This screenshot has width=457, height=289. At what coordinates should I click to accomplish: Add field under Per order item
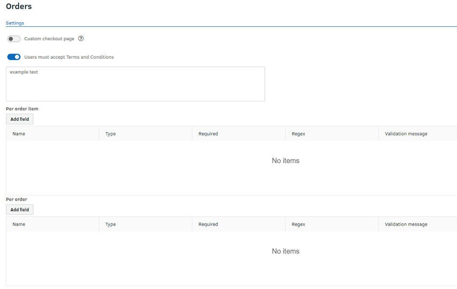coord(19,119)
